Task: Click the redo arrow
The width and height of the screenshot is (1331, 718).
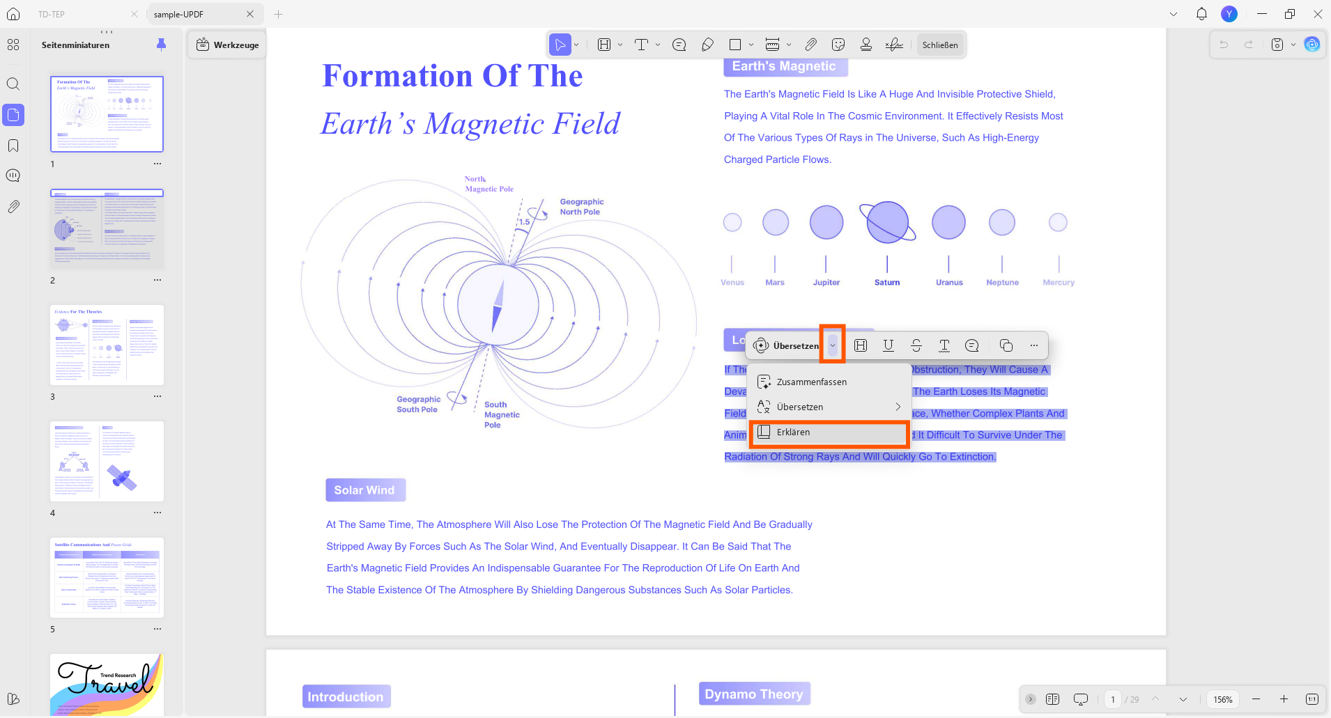Action: pos(1249,45)
